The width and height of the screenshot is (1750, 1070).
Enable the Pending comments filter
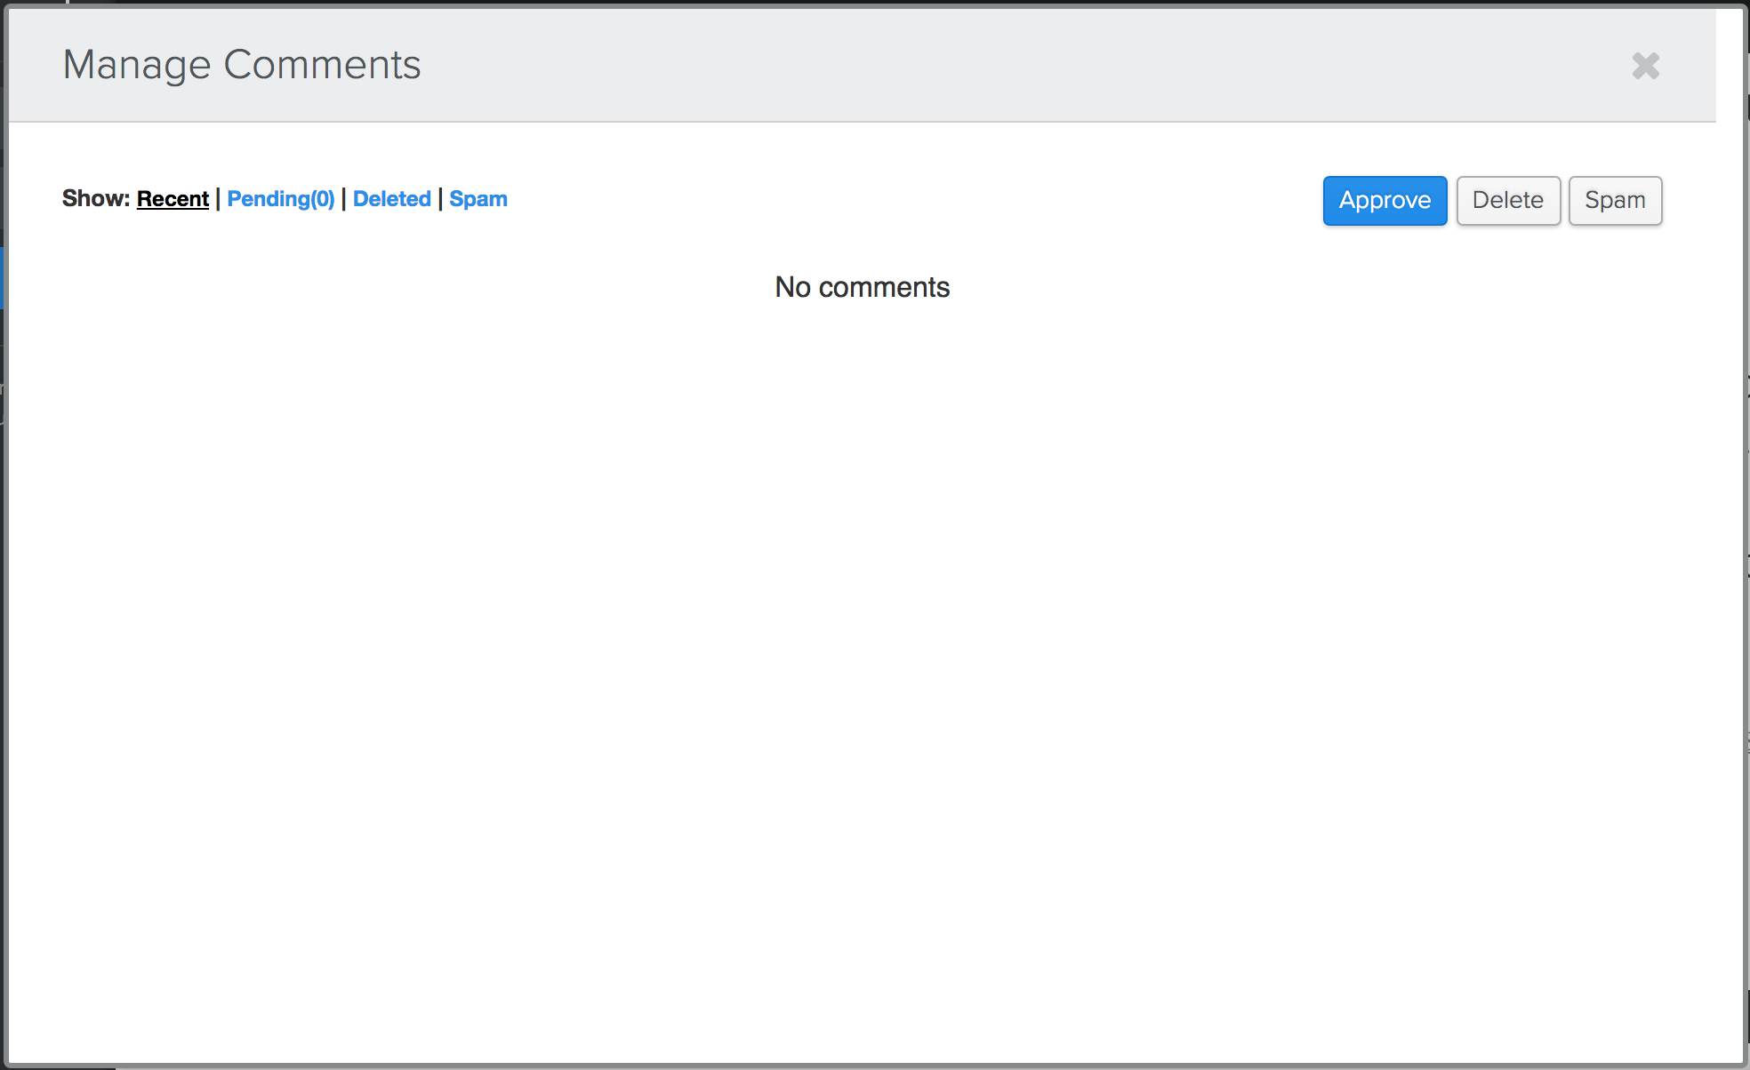281,198
